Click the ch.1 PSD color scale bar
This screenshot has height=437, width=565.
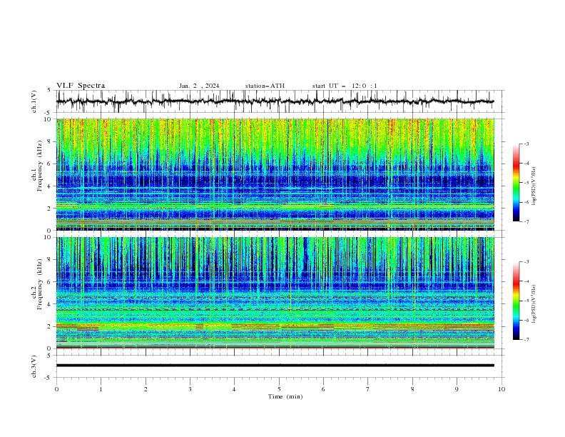pyautogui.click(x=516, y=183)
